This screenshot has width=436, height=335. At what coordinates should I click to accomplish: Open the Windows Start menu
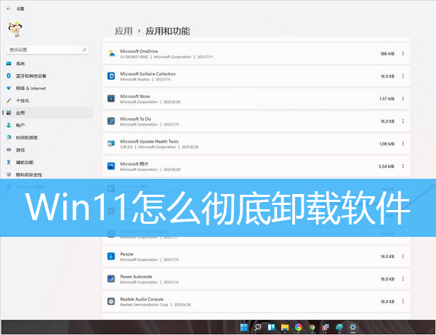(244, 327)
